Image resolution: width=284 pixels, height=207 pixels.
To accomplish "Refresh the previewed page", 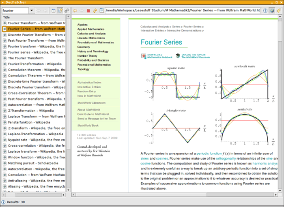I will tap(95, 10).
